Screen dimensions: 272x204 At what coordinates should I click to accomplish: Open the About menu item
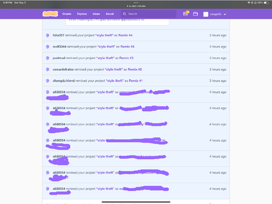coord(110,14)
